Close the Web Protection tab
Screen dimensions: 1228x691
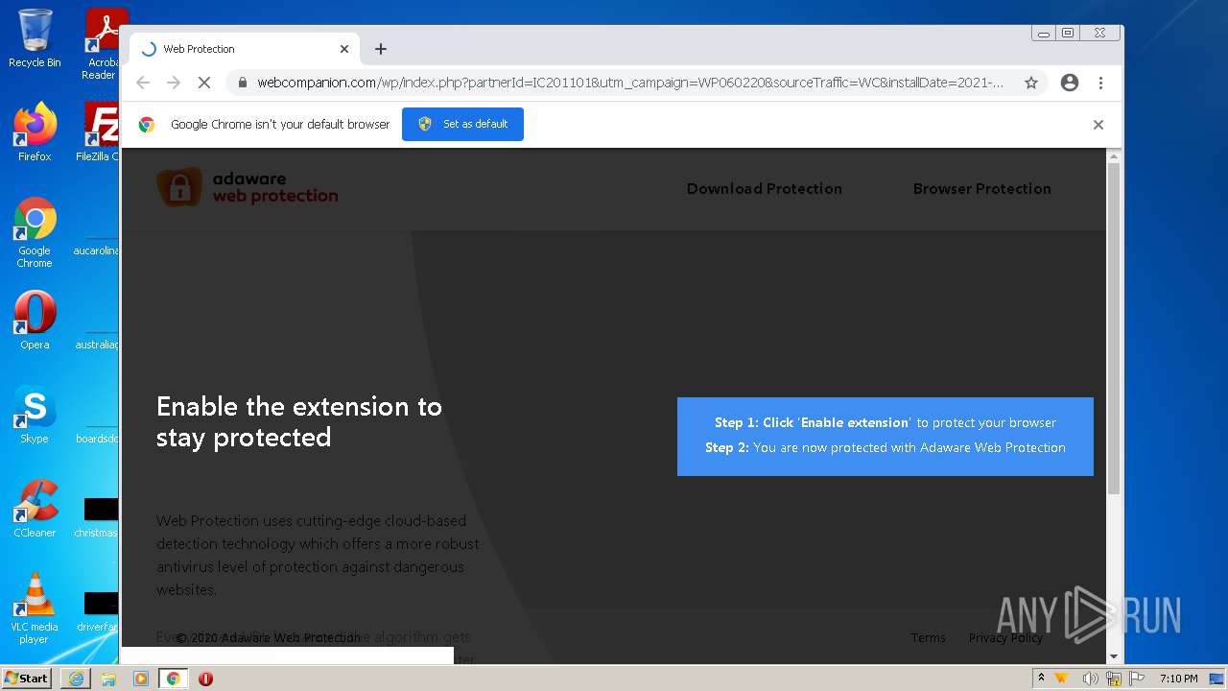point(344,49)
